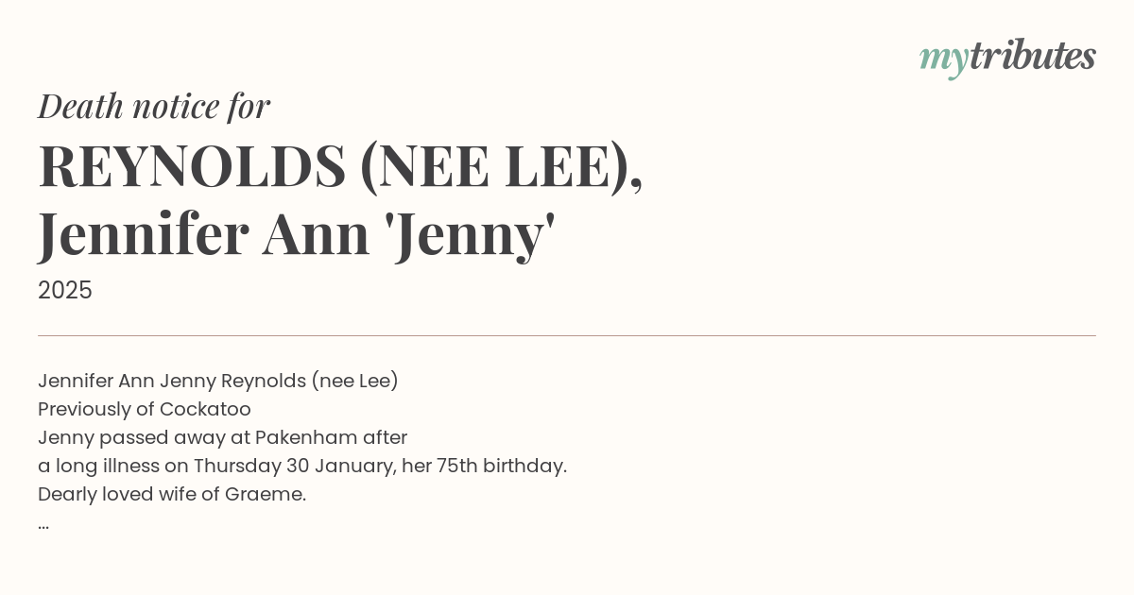Click the dark 'tributes' part of logo
1134x595 pixels.
[1033, 56]
